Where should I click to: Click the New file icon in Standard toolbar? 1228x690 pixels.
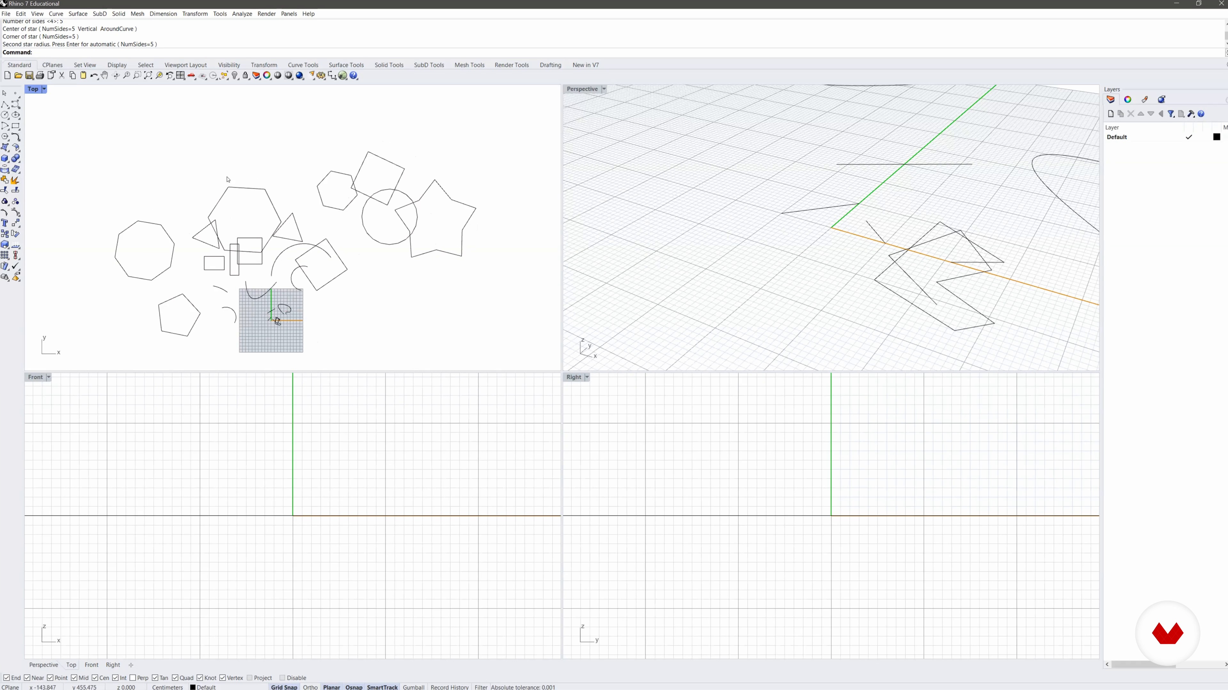(x=7, y=75)
